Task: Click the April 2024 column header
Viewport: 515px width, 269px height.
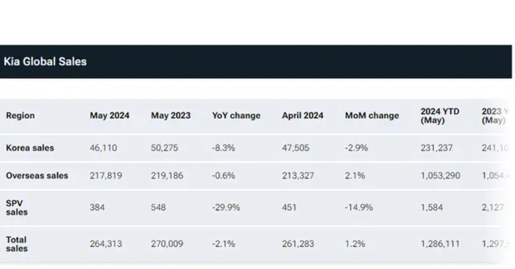Action: 303,116
